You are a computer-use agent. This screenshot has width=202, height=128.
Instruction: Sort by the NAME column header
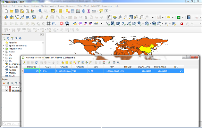tap(48, 67)
